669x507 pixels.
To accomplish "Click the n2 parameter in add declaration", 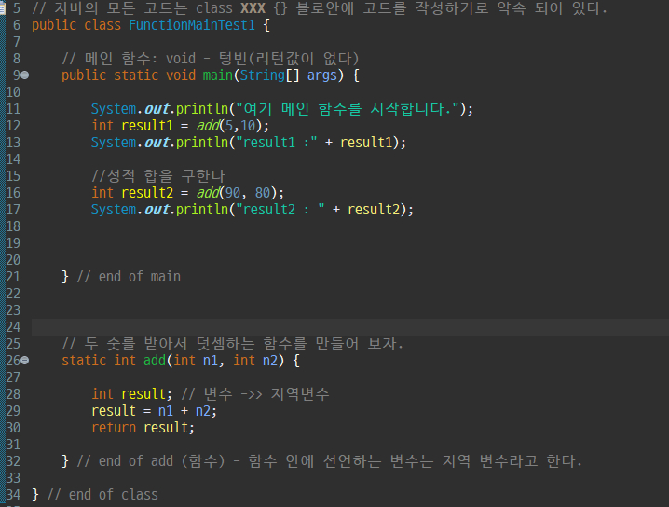I will click(270, 361).
